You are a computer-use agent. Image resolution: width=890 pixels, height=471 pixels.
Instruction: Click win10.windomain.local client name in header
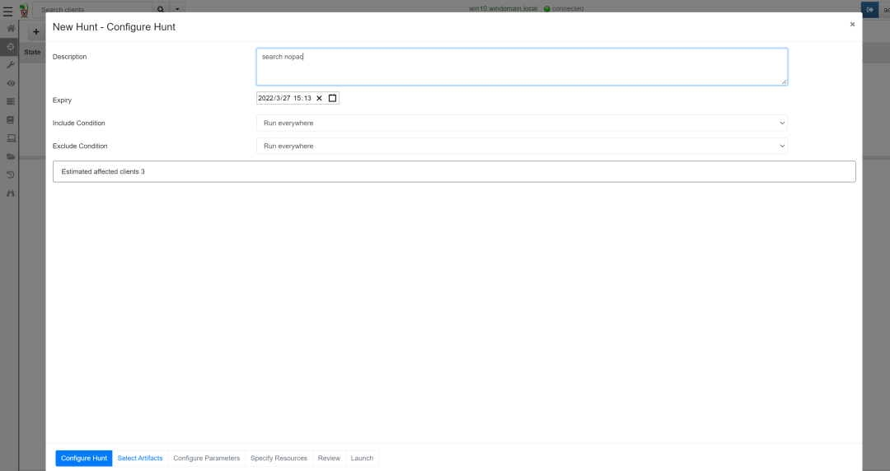pyautogui.click(x=503, y=8)
